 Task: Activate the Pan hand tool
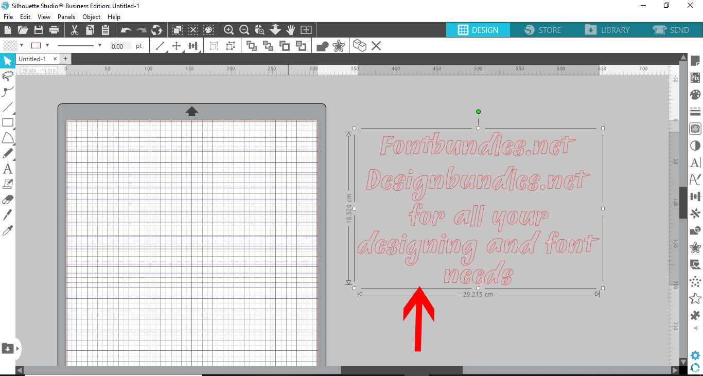coord(291,30)
